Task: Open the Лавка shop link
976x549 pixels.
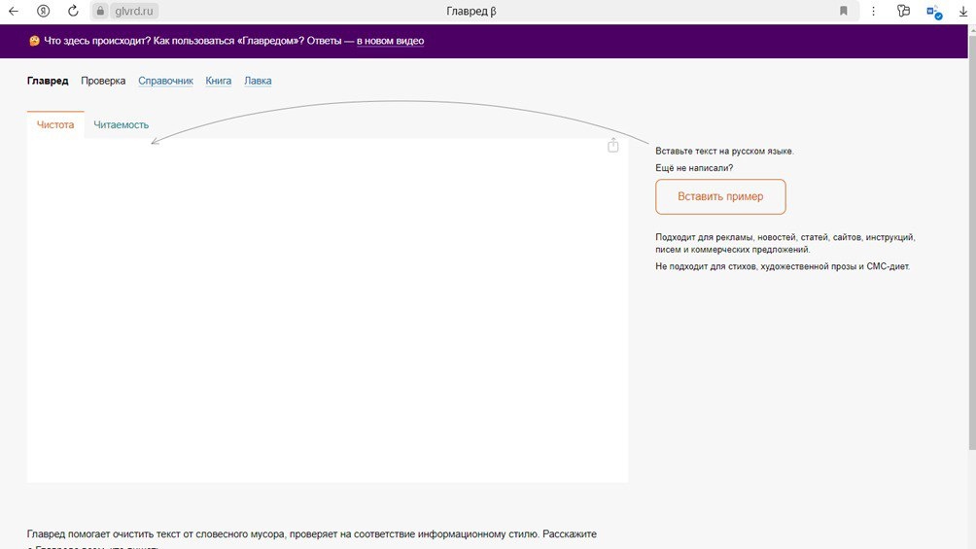Action: pos(258,81)
